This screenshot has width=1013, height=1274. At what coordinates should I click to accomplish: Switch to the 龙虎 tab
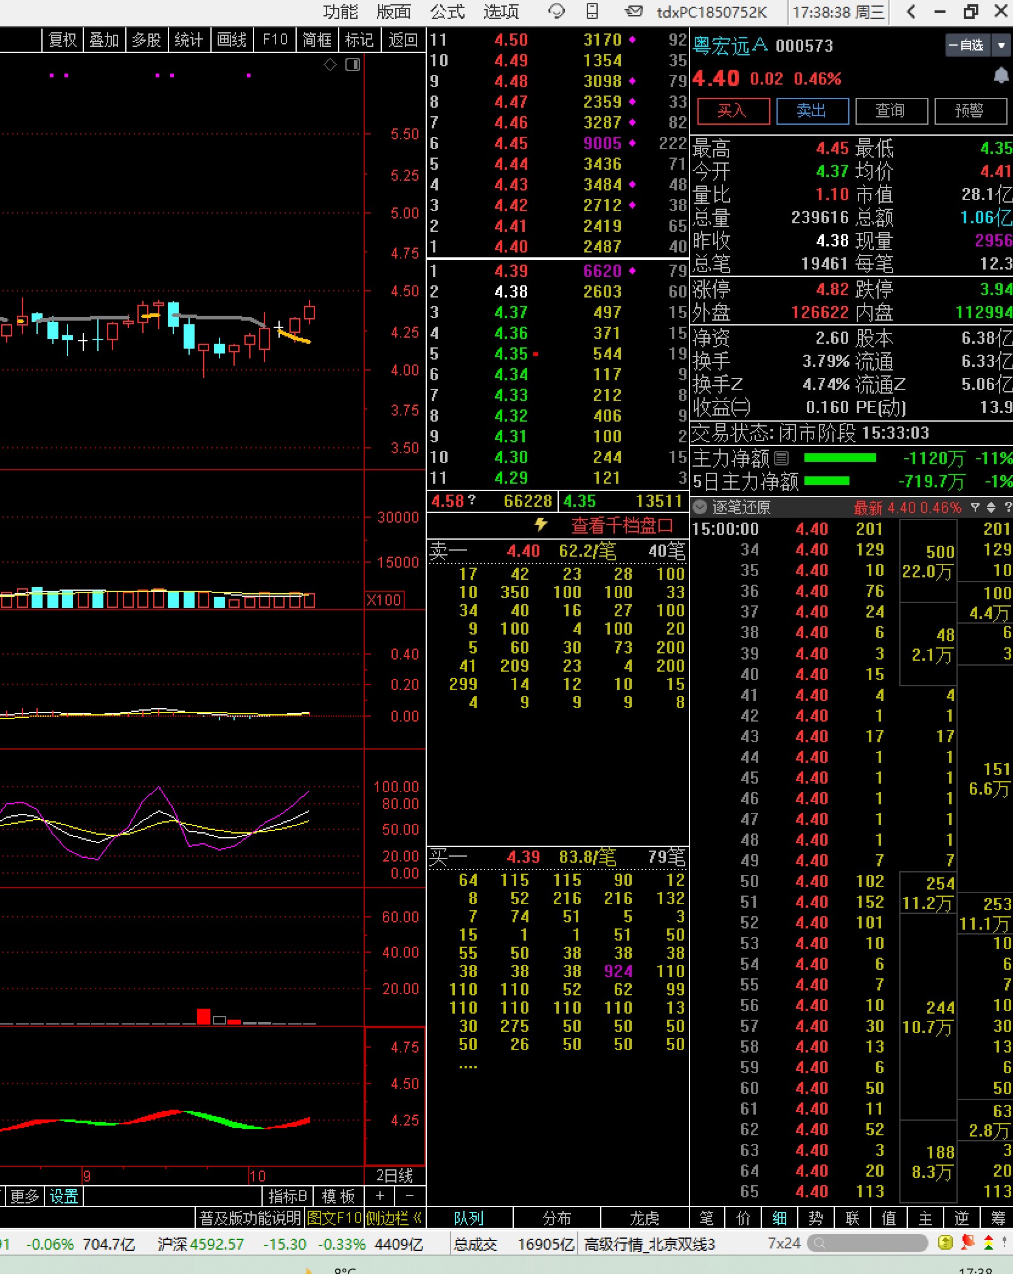pyautogui.click(x=643, y=1218)
